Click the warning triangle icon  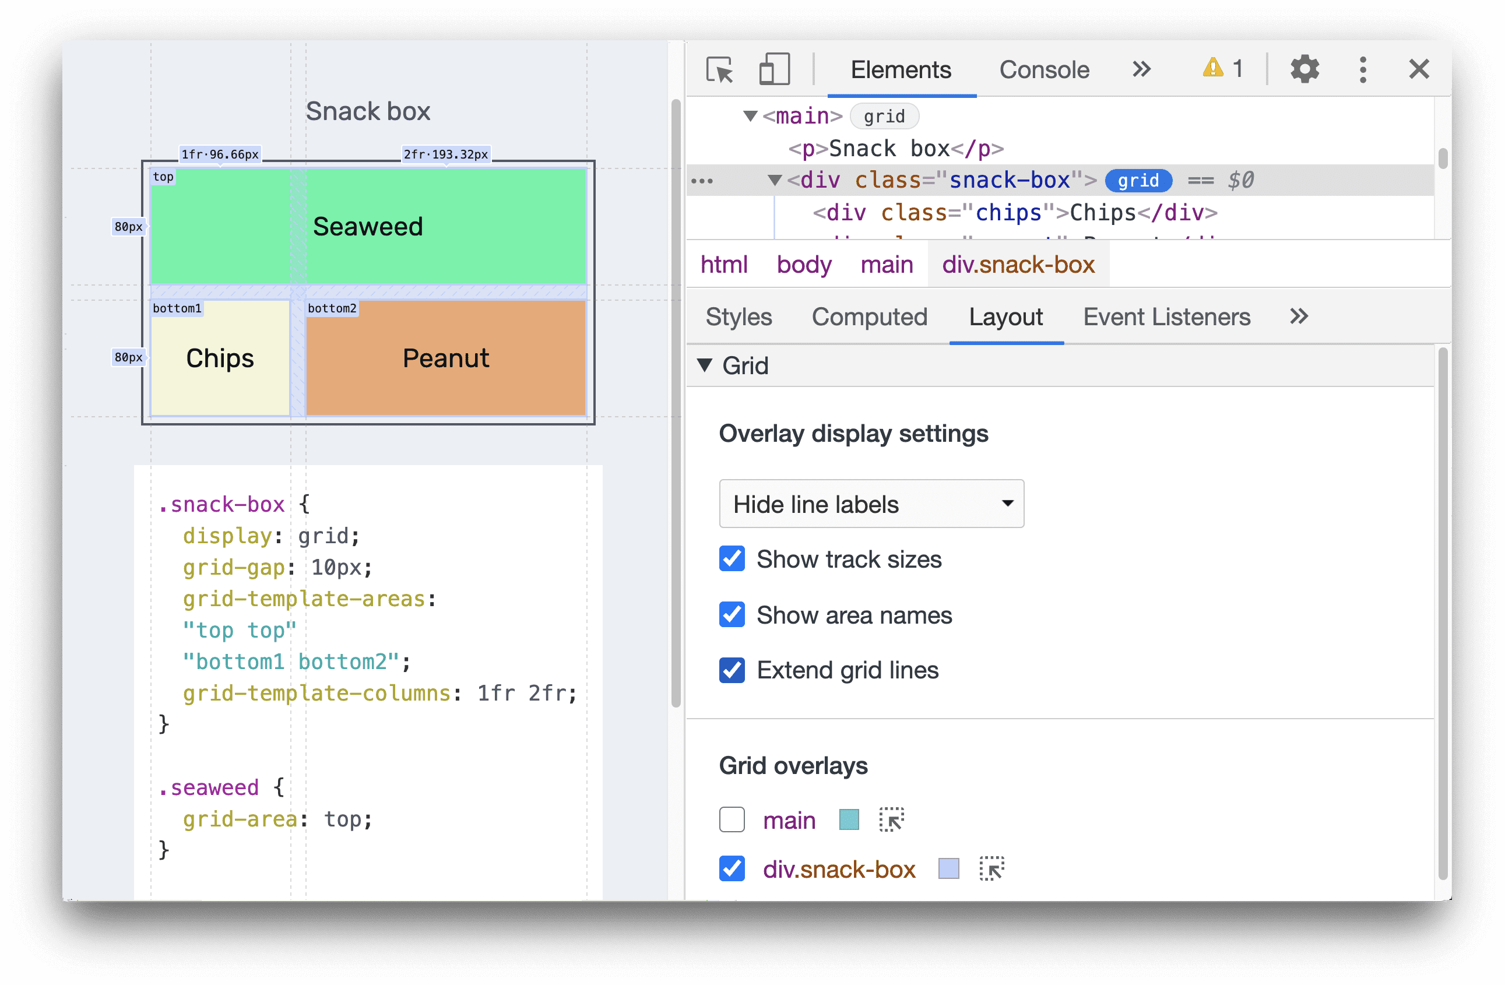click(1211, 69)
